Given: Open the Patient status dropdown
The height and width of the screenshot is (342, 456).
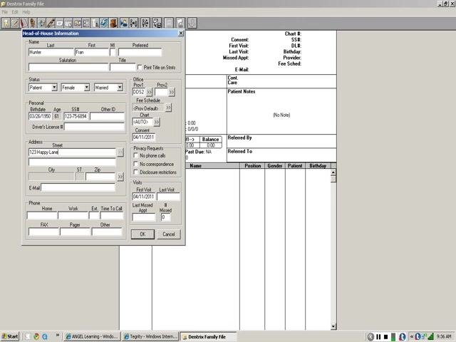Looking at the screenshot, I should coord(54,88).
